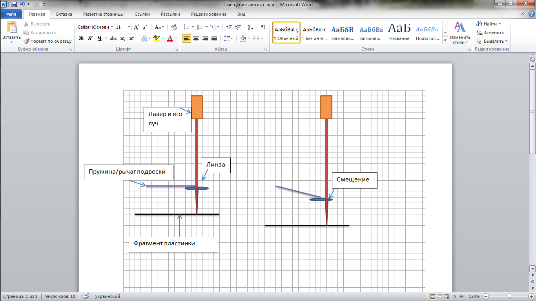Click Replace (Заменить) button
Screen dimensions: 536x301
click(x=490, y=33)
